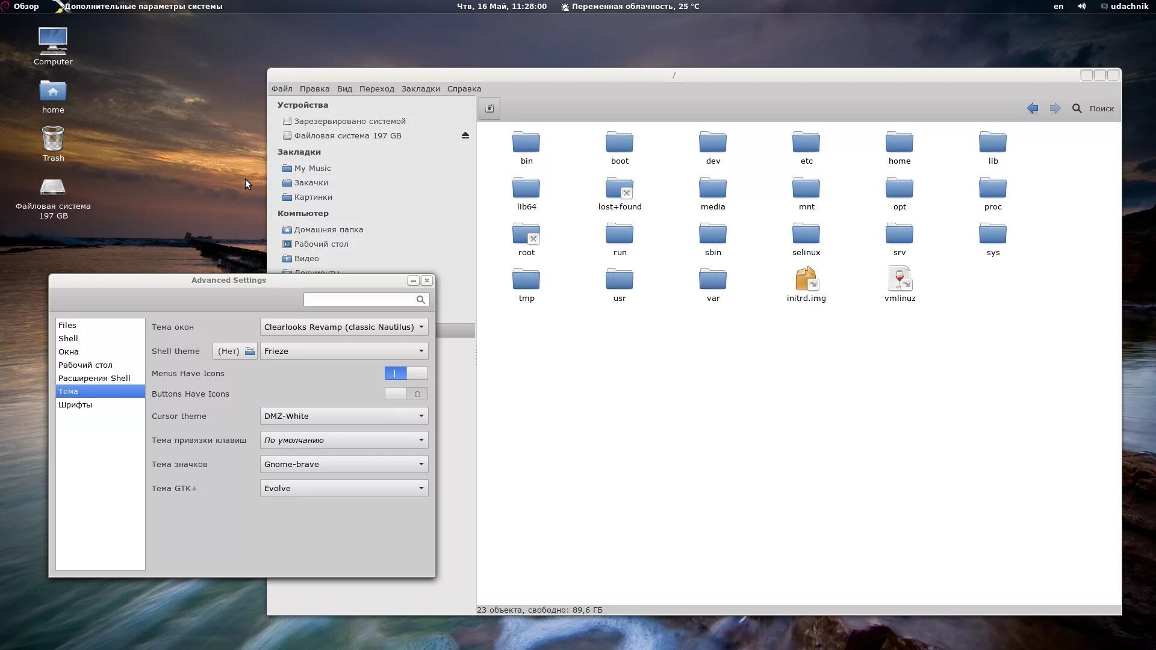Click the volume icon in top panel
1156x650 pixels.
[1082, 6]
